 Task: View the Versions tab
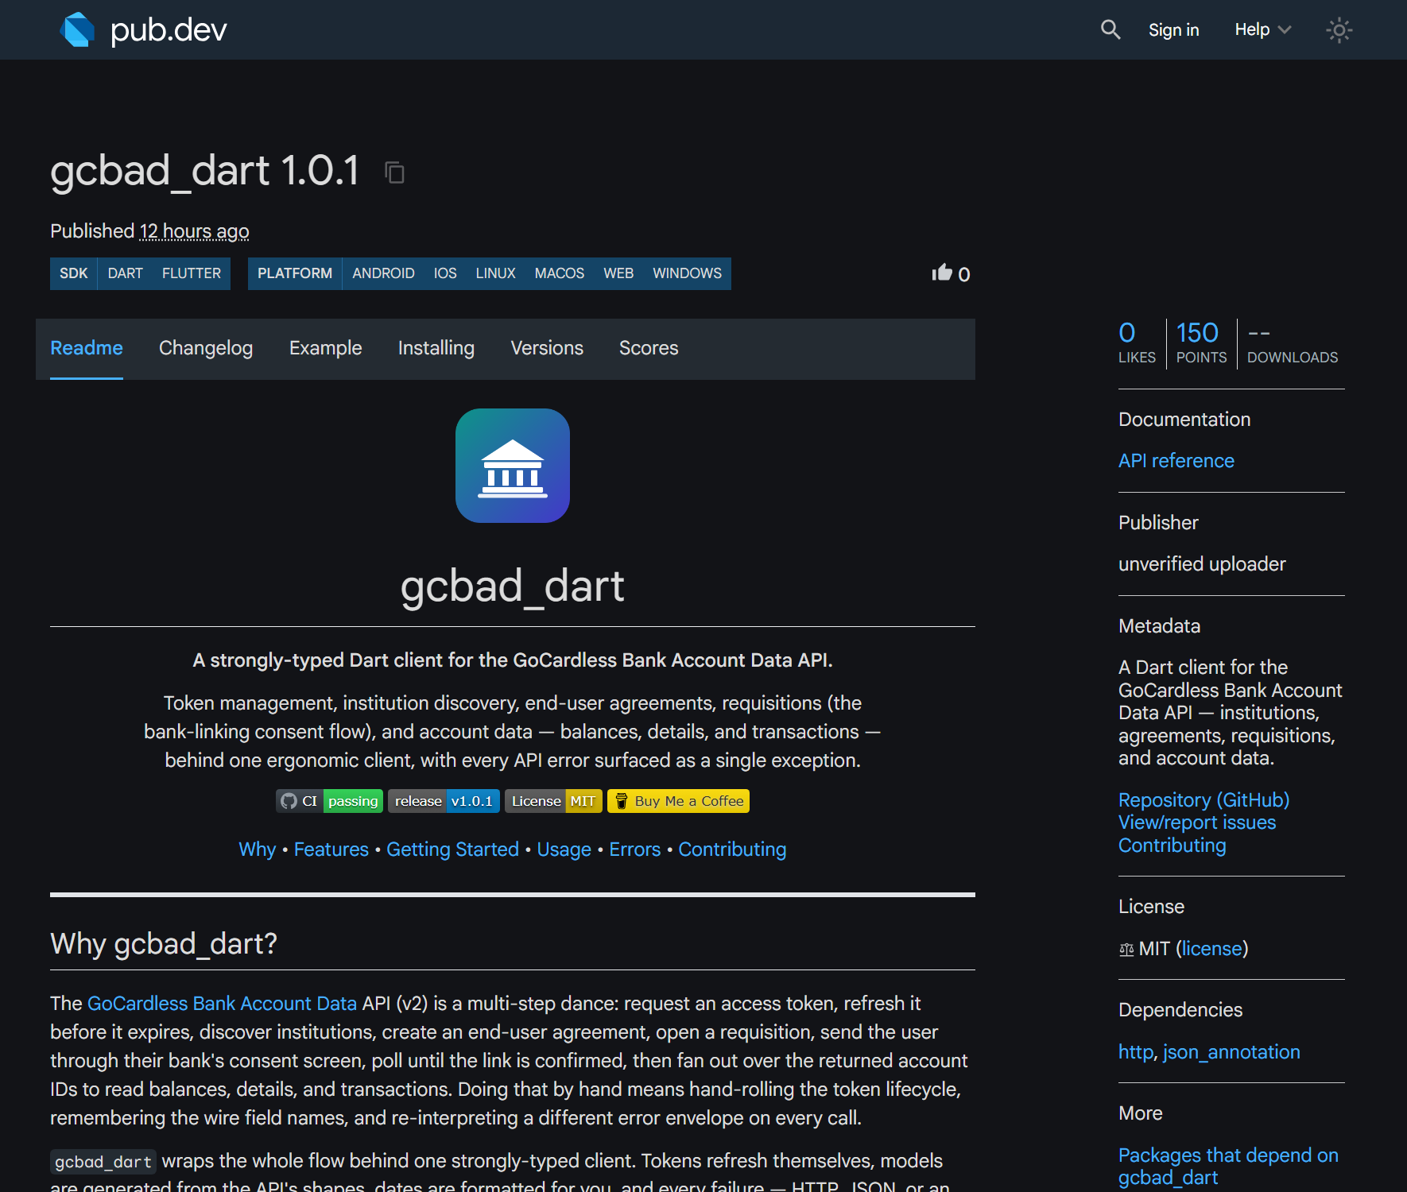point(547,348)
